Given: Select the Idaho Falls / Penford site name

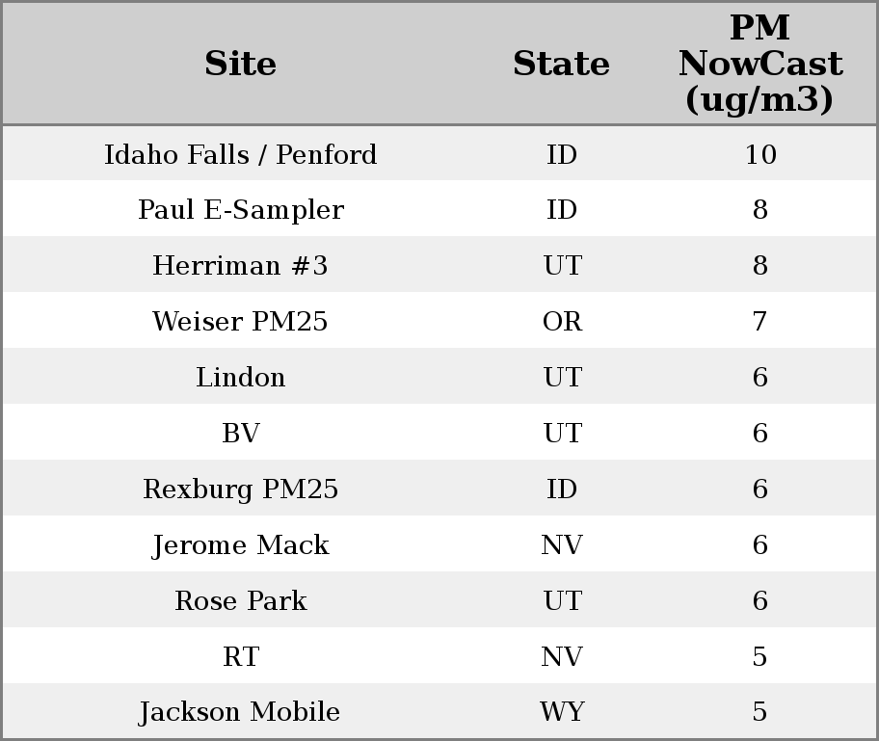Looking at the screenshot, I should coord(240,155).
